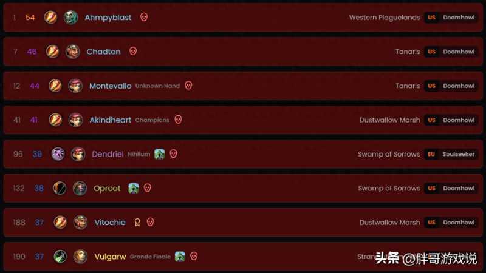Click the ribbon award icon beside Vitochie
Image resolution: width=486 pixels, height=273 pixels.
[137, 222]
